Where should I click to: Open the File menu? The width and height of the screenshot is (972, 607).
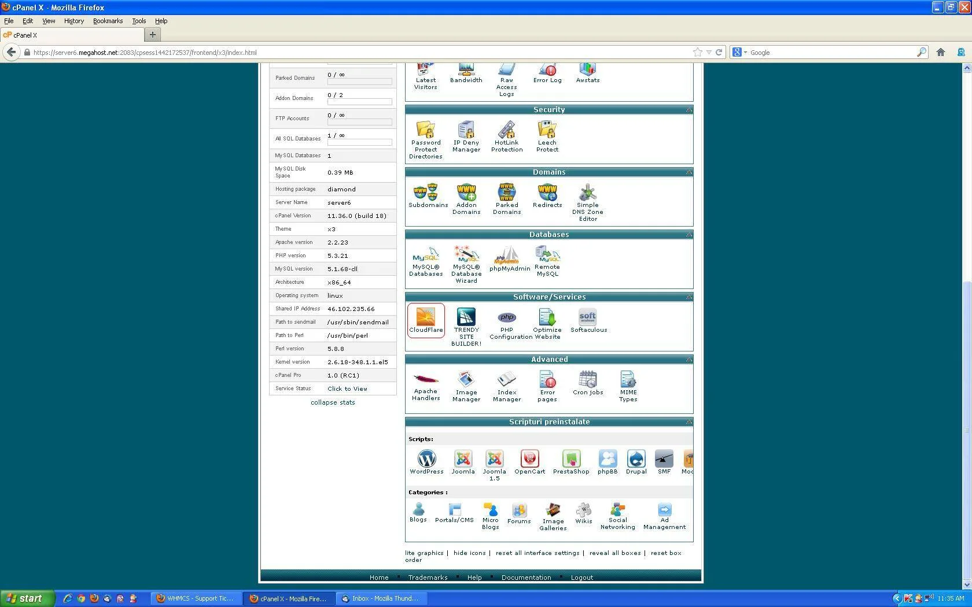tap(9, 21)
